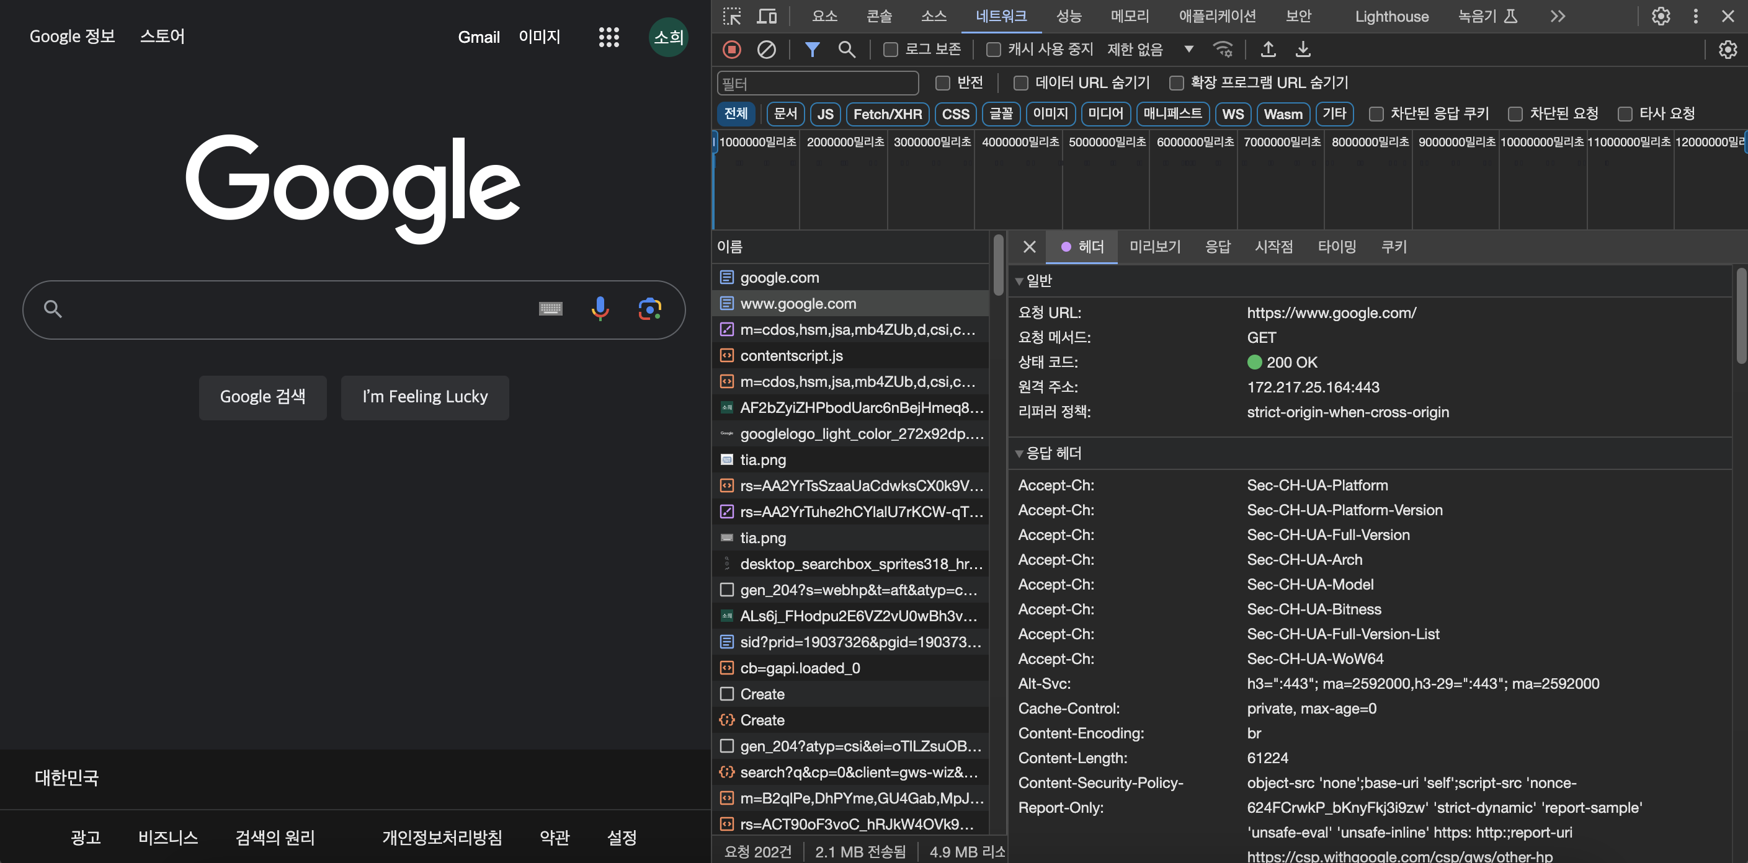Check 차단된 응답 쿠키
This screenshot has width=1748, height=863.
(x=1375, y=114)
